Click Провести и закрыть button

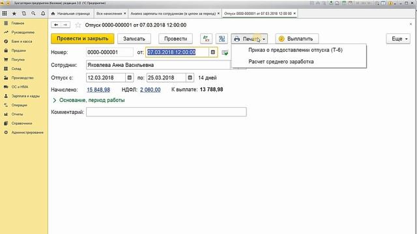click(x=83, y=39)
